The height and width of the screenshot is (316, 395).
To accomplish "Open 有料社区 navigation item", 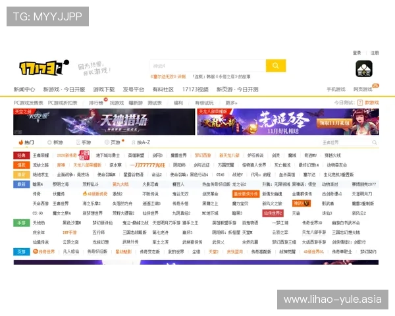I will (x=163, y=90).
